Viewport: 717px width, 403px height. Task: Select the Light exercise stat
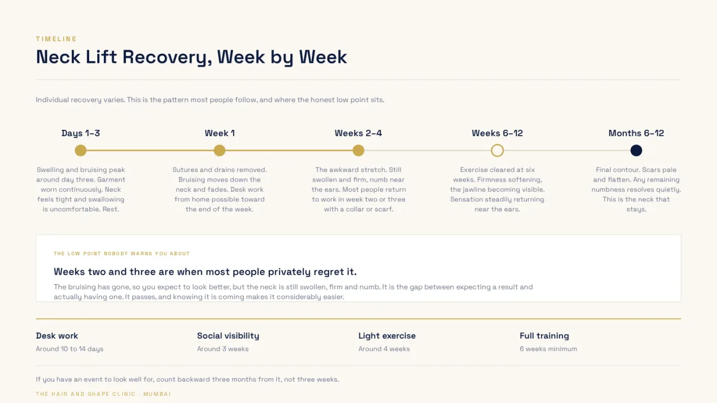coord(387,342)
